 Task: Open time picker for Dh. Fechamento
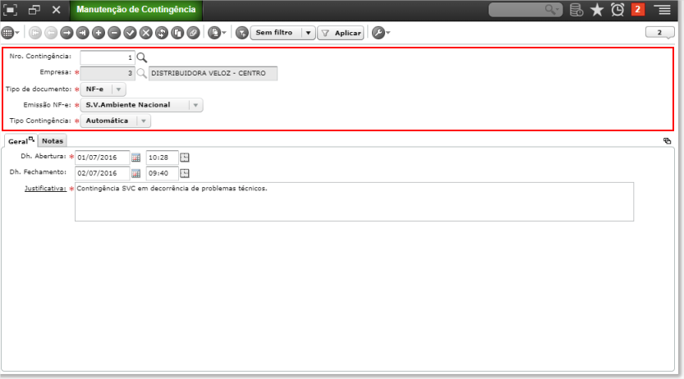185,173
